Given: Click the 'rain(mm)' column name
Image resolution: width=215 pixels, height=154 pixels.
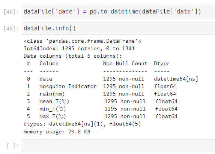Looking at the screenshot, I should pos(52,94).
